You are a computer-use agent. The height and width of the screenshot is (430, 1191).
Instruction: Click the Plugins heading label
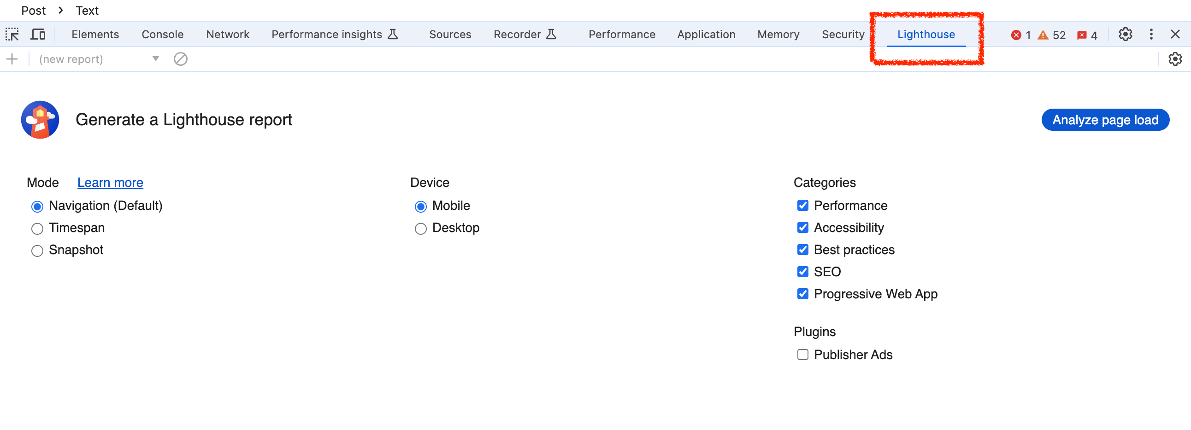click(814, 332)
